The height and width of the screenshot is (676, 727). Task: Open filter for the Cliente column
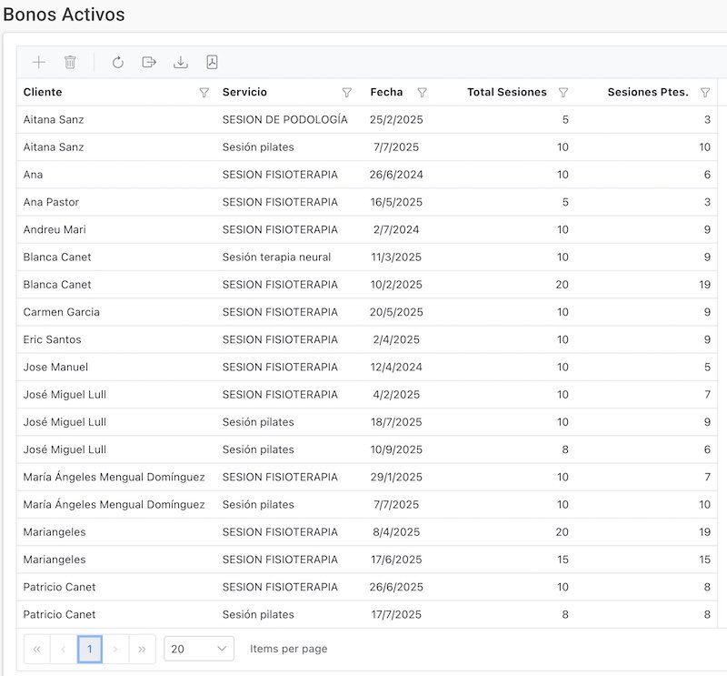point(204,93)
